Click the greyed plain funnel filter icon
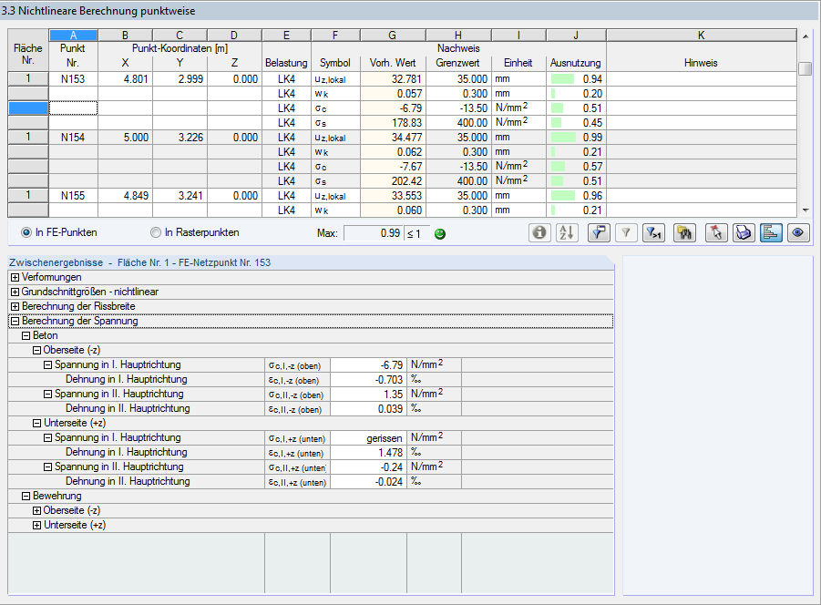 pos(626,232)
